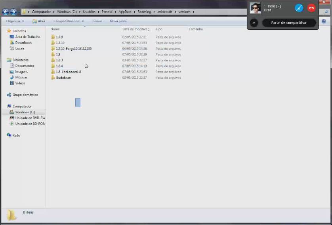The image size is (332, 225).
Task: Click date 02/05/2015 22:21 of folder 1.7.9
Action: tap(134, 37)
